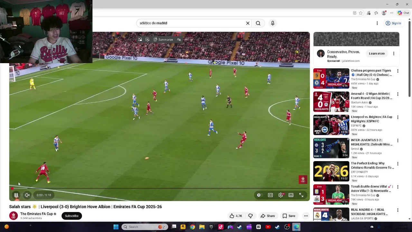
Task: Search with your voice microphone
Action: (273, 23)
